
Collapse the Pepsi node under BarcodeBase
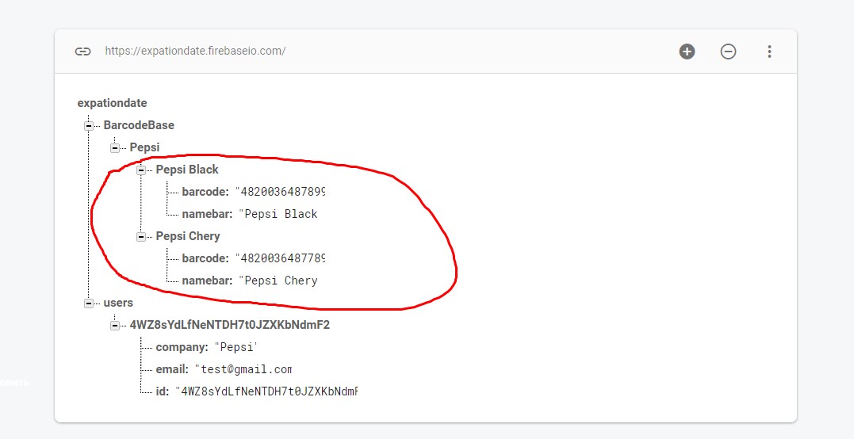[x=114, y=148]
